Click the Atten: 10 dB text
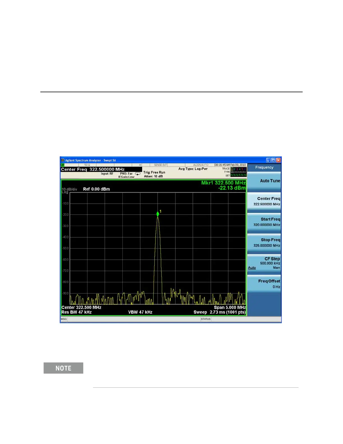Screen dimensions: 343x444 point(153,176)
